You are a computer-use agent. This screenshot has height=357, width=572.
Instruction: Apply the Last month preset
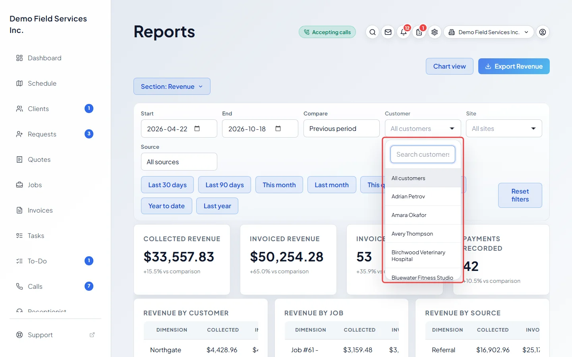[x=332, y=185]
